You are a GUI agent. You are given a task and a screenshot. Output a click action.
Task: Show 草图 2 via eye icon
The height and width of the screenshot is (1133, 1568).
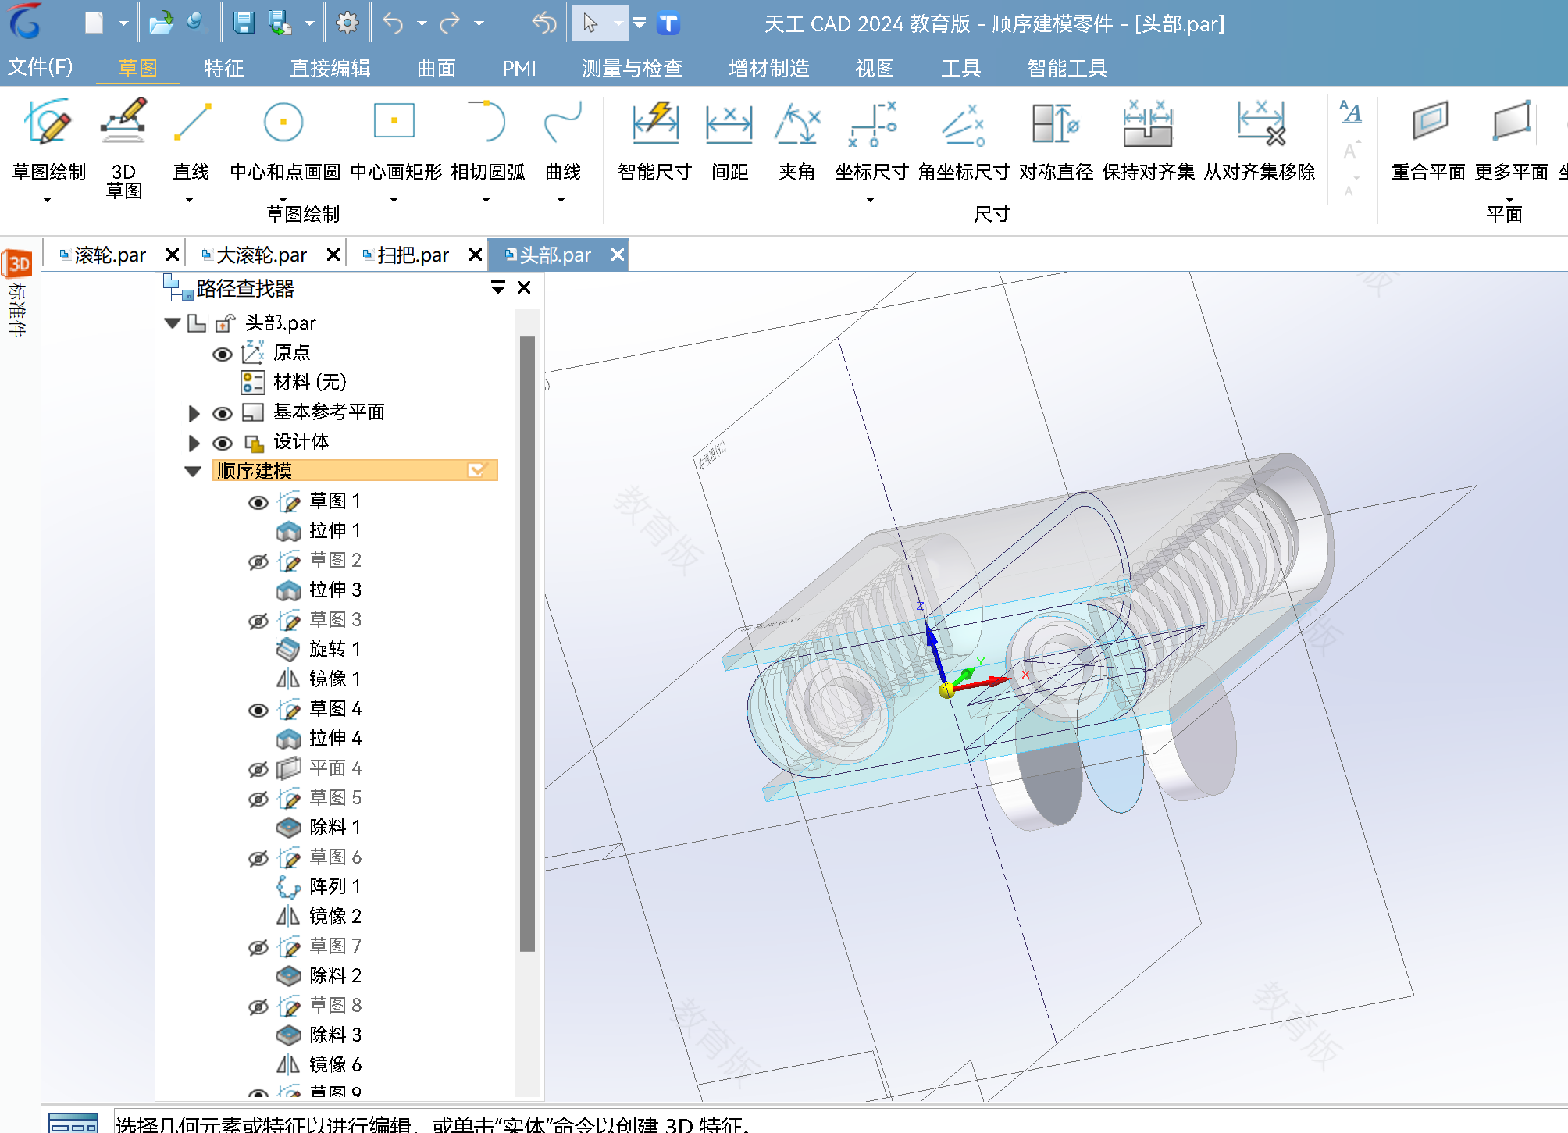pos(258,561)
